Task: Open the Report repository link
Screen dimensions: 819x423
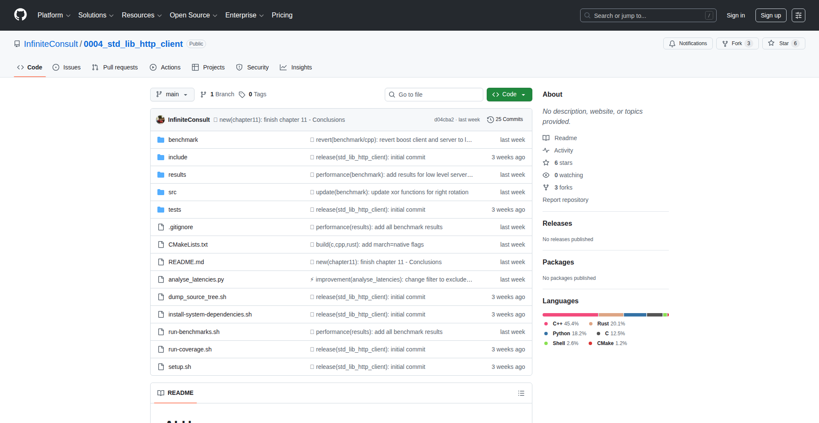Action: (x=565, y=200)
